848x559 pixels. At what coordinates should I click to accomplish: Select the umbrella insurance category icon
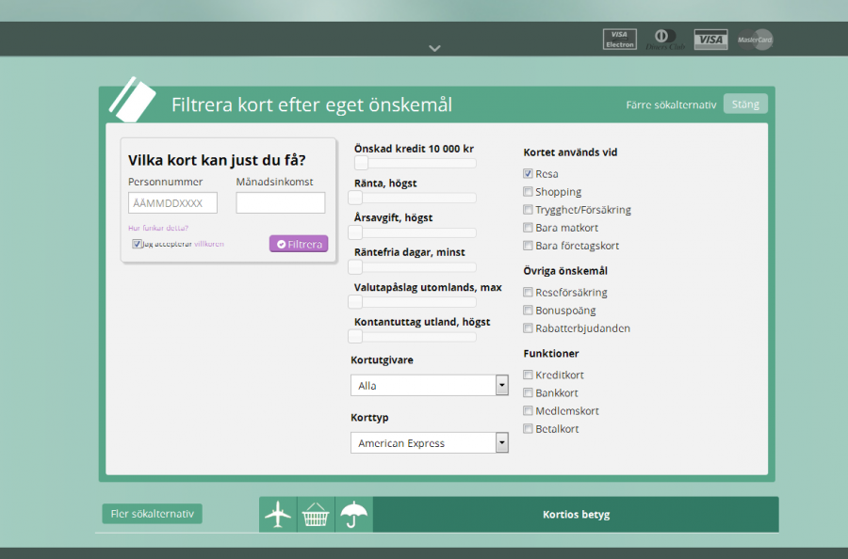354,515
